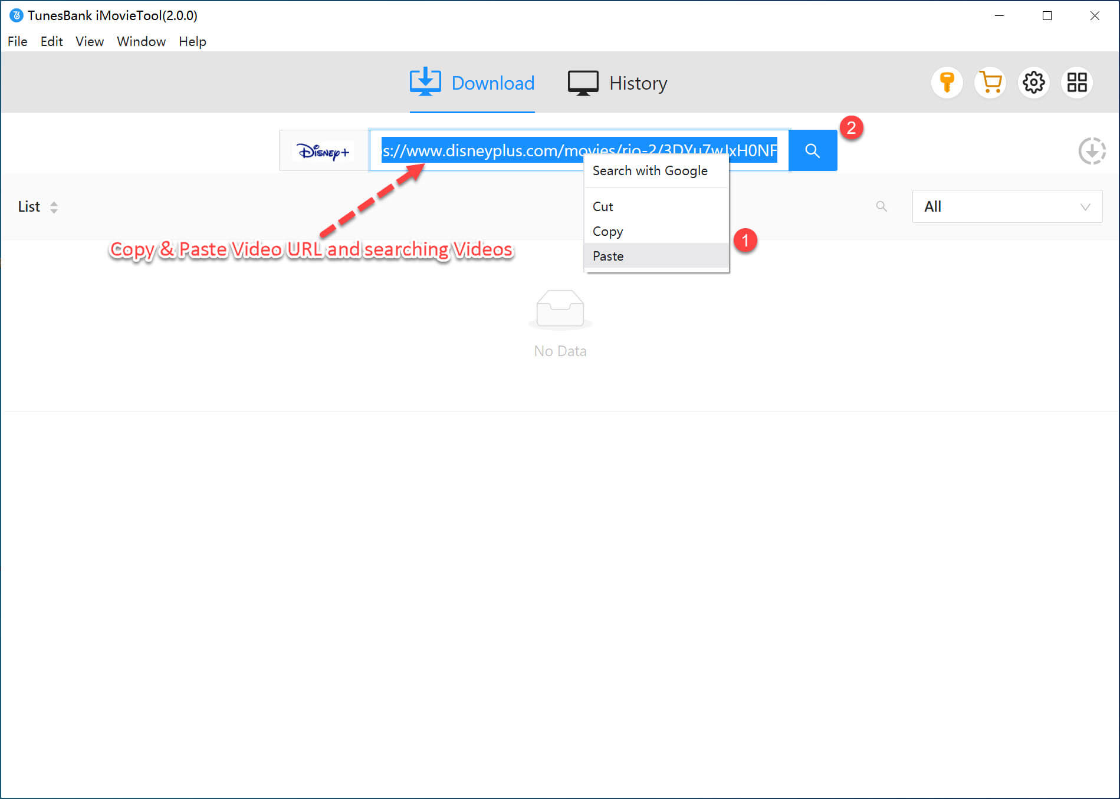The width and height of the screenshot is (1120, 799).
Task: Switch to the History tab
Action: coord(618,83)
